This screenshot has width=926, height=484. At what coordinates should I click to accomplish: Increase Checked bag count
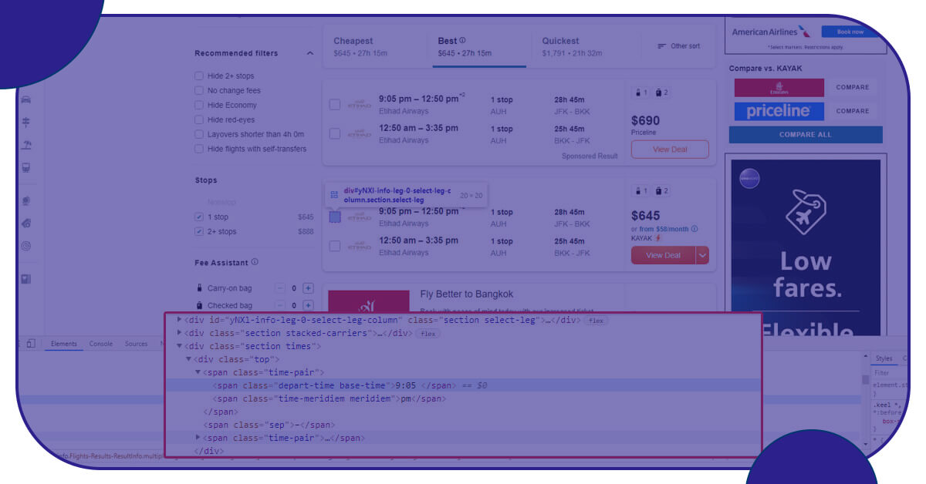click(x=308, y=306)
